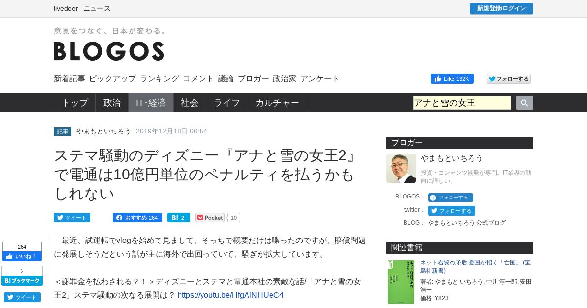
Task: Click the ネット右翼の矛盾 book cover
Action: pos(401,282)
